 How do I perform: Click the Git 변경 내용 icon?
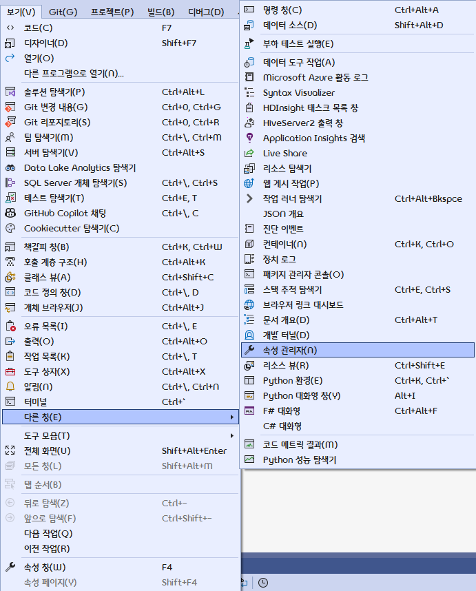[x=10, y=107]
